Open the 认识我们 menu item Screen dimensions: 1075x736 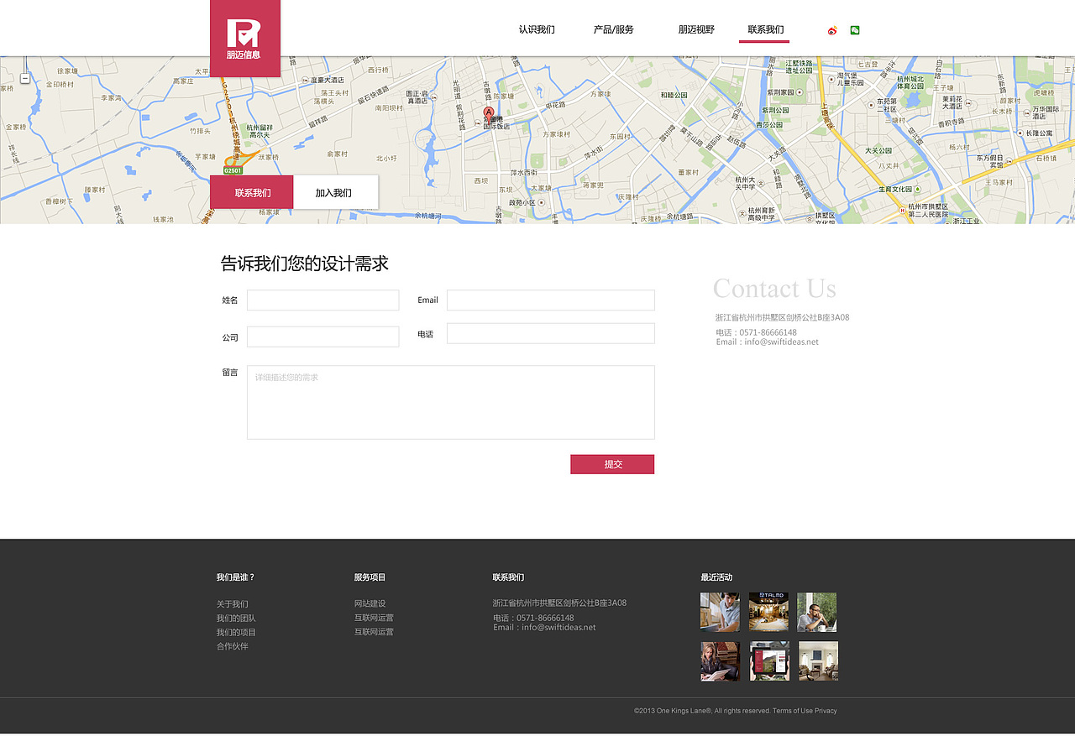pos(537,29)
